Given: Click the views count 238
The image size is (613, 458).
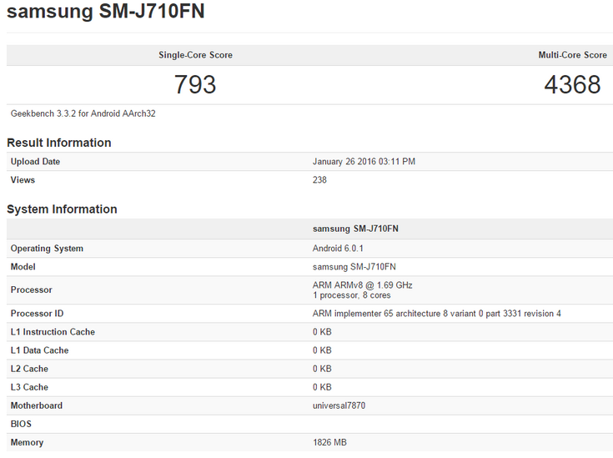Looking at the screenshot, I should click(x=319, y=180).
